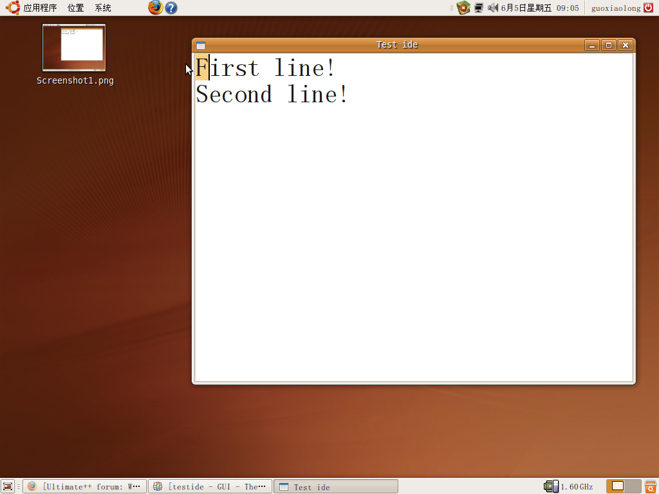Image resolution: width=659 pixels, height=494 pixels.
Task: Open the 位置 (Places) menu
Action: click(x=76, y=8)
